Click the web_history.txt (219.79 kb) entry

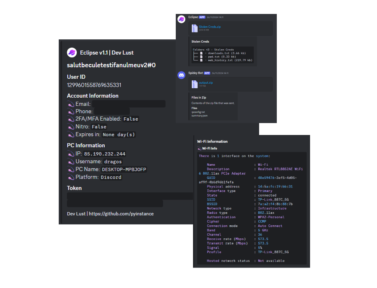[x=230, y=60]
